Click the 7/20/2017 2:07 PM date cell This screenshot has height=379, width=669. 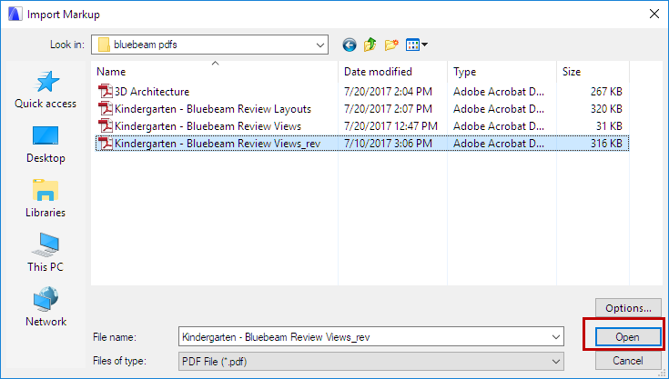[x=388, y=108]
